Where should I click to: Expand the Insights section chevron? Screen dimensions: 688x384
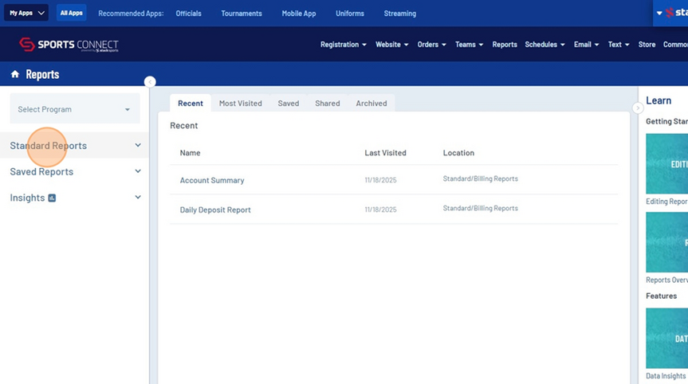pos(138,198)
